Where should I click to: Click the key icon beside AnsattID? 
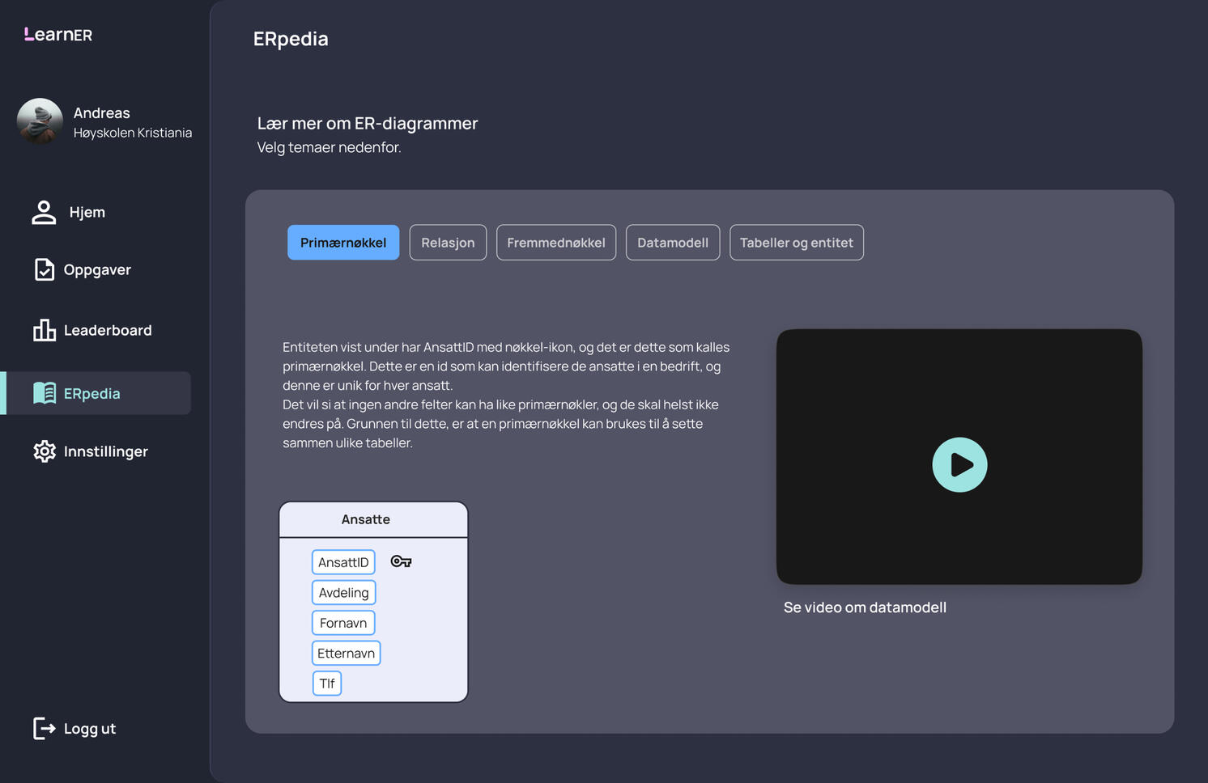401,561
